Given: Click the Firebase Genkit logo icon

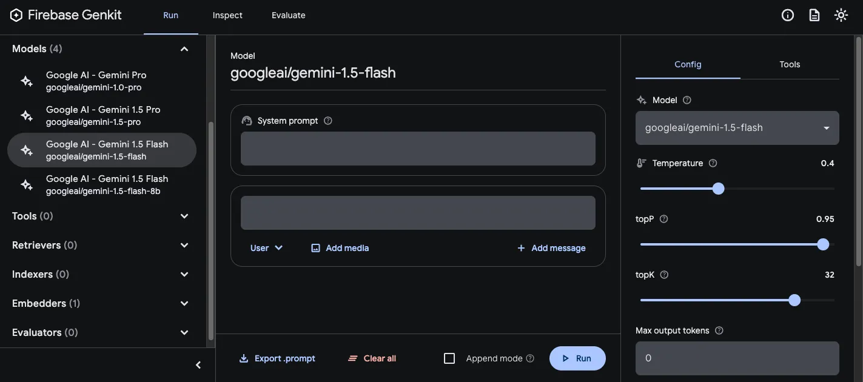Looking at the screenshot, I should pyautogui.click(x=16, y=15).
